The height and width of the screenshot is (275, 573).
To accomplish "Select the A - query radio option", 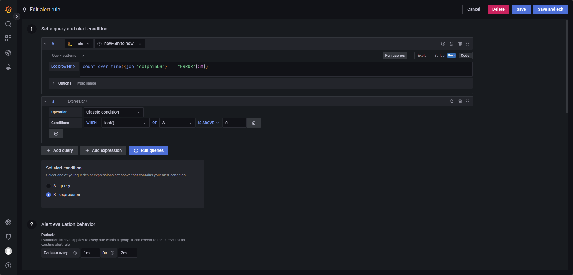I will [x=49, y=186].
